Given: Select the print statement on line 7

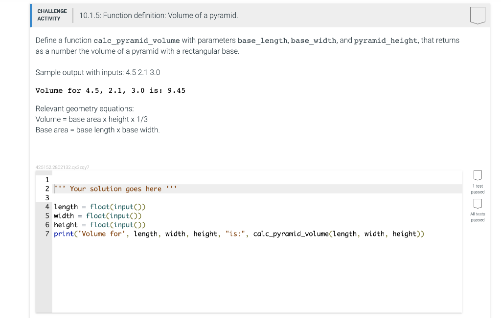Looking at the screenshot, I should click(196, 233).
